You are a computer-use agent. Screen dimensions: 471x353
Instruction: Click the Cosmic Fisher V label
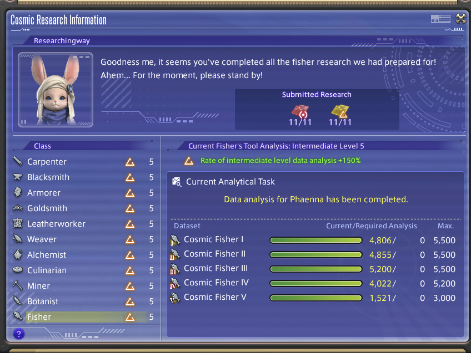[215, 297]
